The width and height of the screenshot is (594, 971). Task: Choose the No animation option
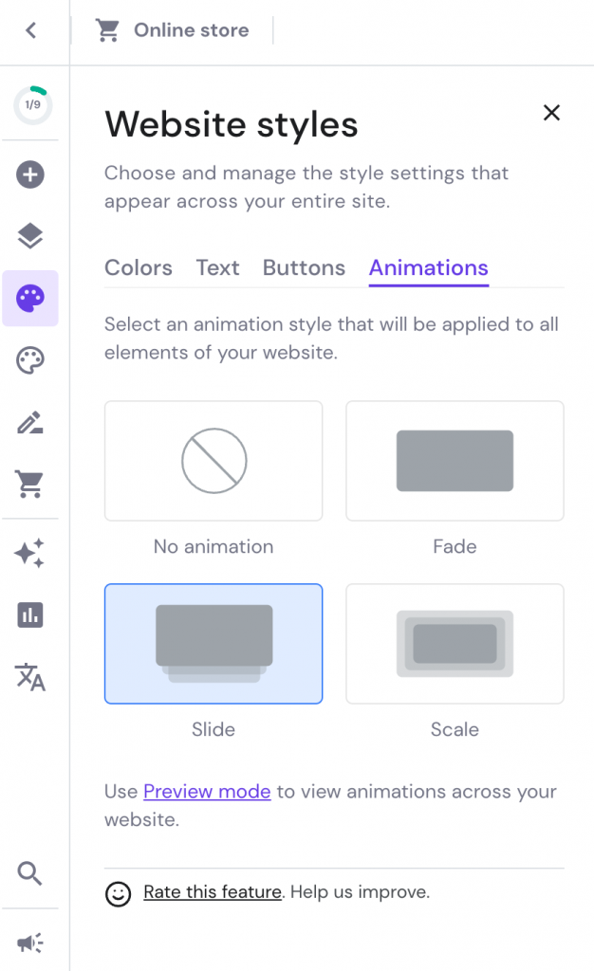point(213,461)
